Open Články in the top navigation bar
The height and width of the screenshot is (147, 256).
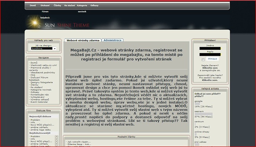coord(58,5)
